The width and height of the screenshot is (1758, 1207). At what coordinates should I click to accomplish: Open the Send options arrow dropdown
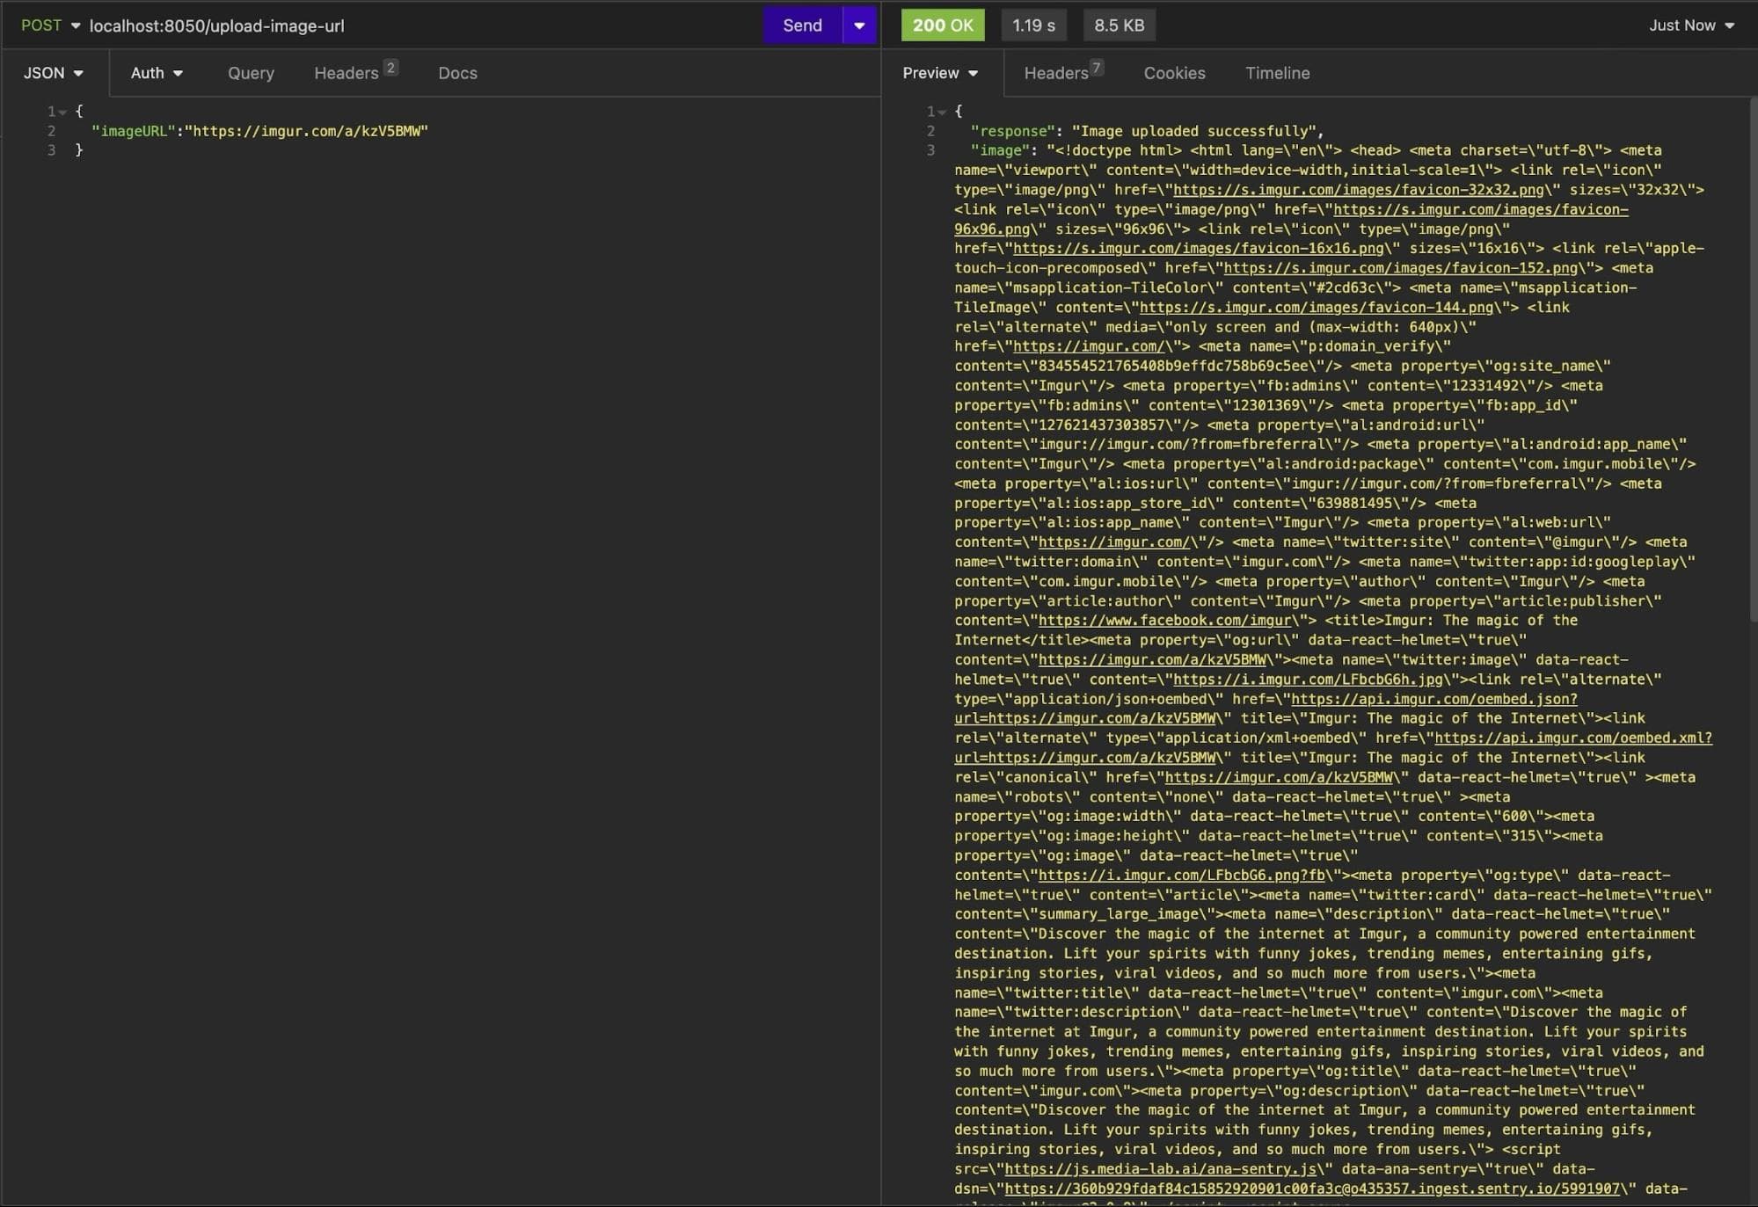click(x=859, y=25)
